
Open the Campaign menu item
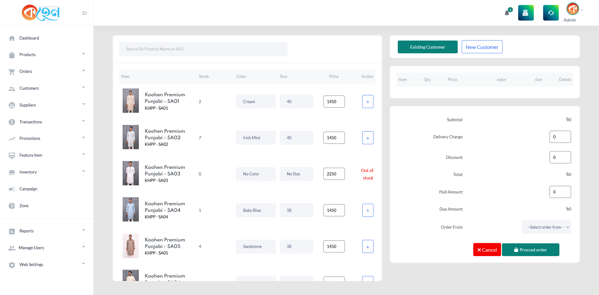pyautogui.click(x=28, y=189)
